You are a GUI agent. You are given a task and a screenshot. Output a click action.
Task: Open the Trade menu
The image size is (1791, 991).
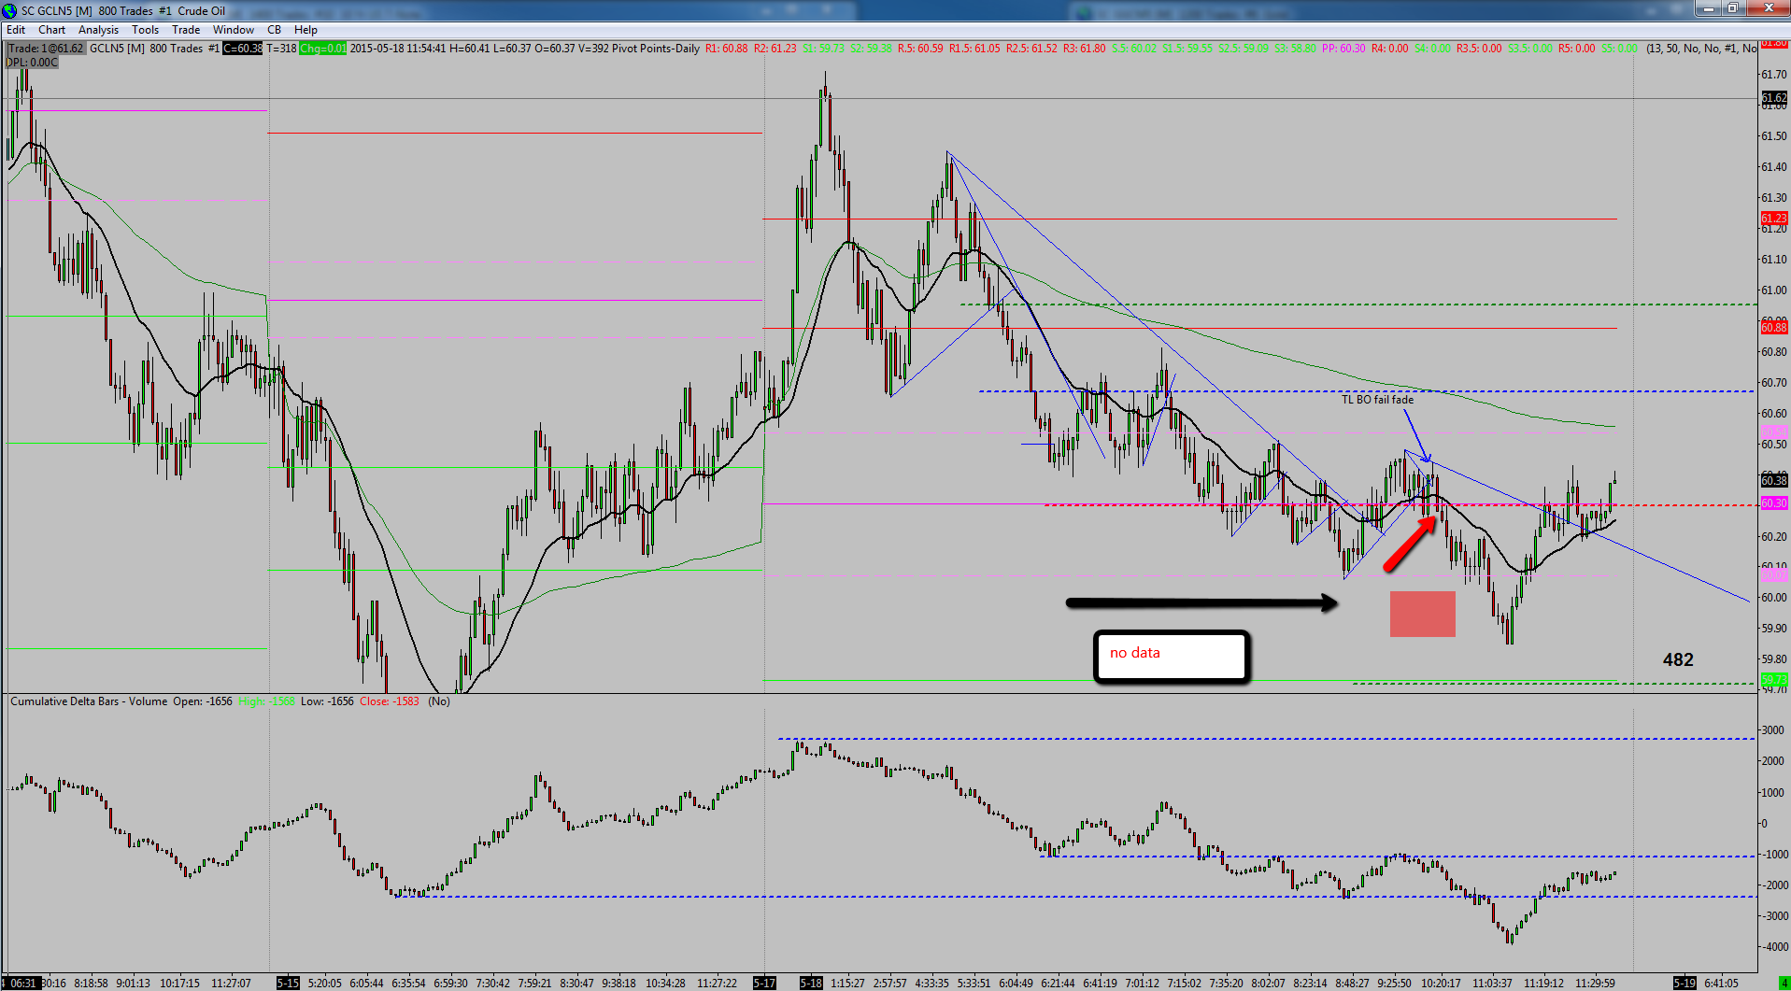(x=186, y=30)
